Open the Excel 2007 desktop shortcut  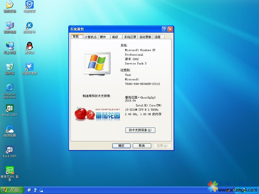pyautogui.click(x=10, y=108)
